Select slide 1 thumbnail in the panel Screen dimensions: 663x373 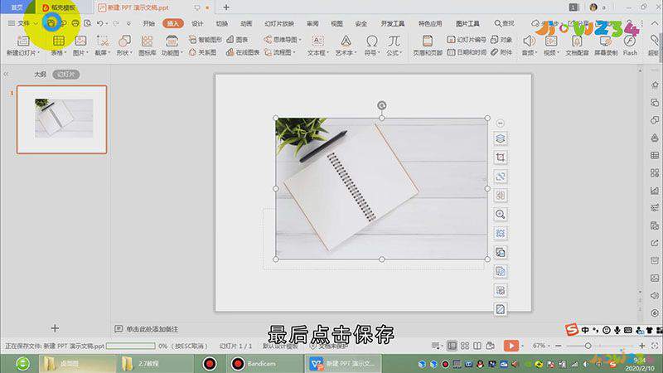tap(61, 119)
